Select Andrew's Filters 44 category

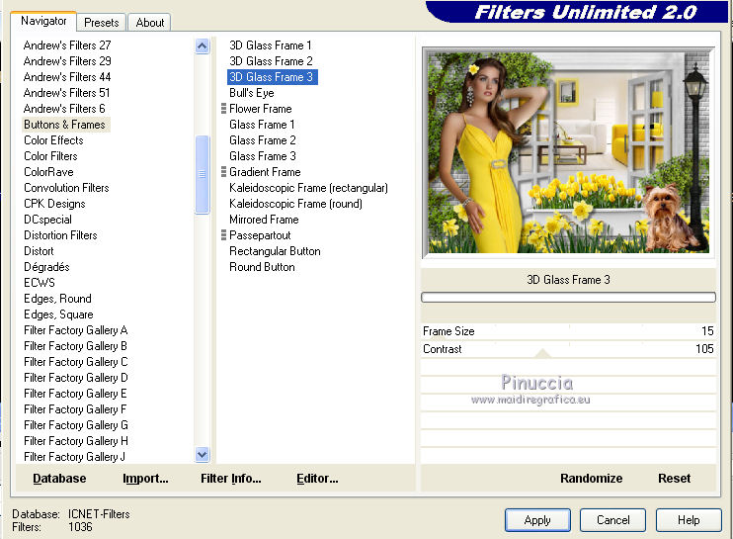[67, 77]
